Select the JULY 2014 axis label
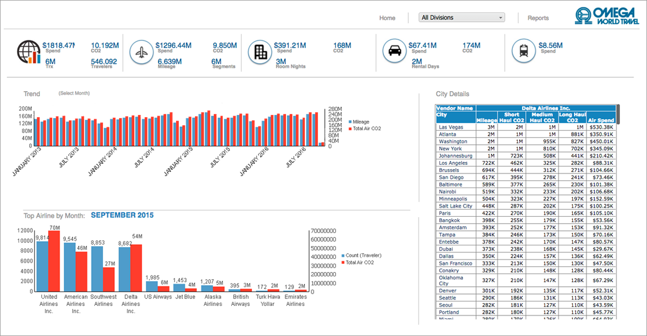Screen dimensions: 647x336 pos(144,157)
